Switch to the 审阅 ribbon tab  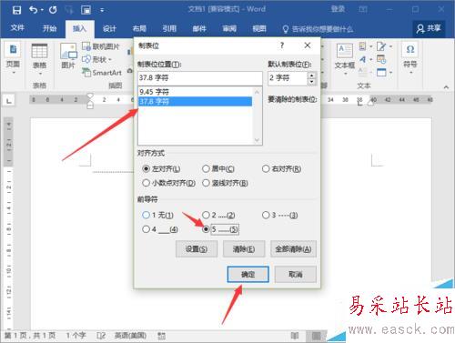(229, 29)
